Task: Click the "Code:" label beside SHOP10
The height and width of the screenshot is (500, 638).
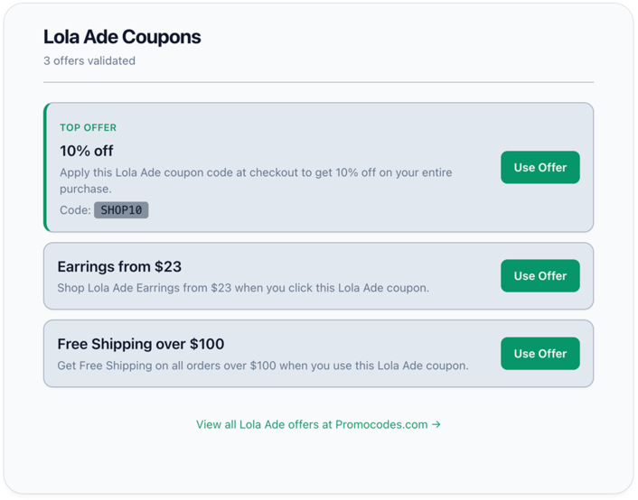Action: pos(75,210)
